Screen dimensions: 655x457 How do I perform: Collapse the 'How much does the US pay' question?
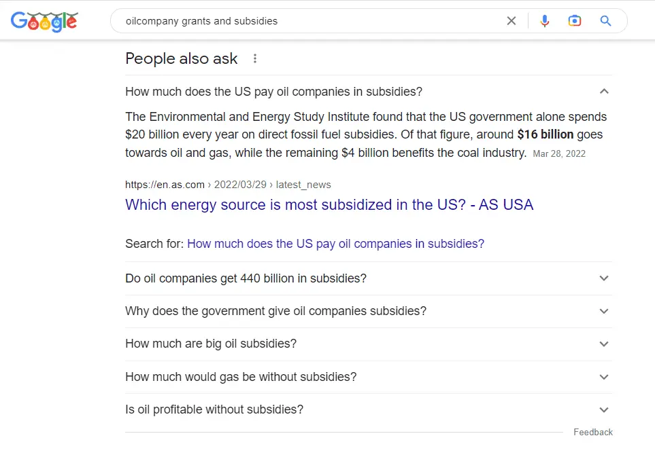coord(273,92)
